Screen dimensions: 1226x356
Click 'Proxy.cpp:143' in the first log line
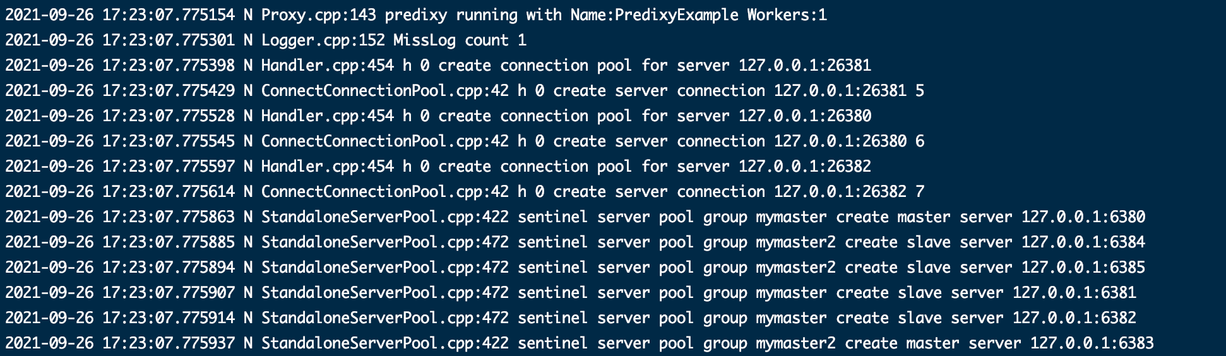coord(319,15)
